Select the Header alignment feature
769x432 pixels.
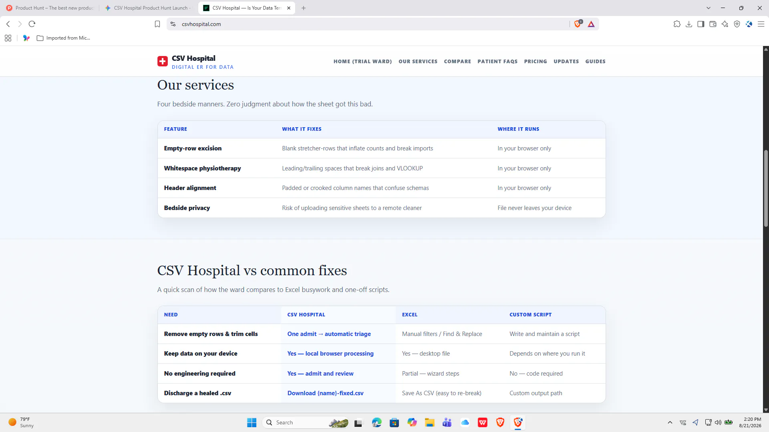[190, 188]
